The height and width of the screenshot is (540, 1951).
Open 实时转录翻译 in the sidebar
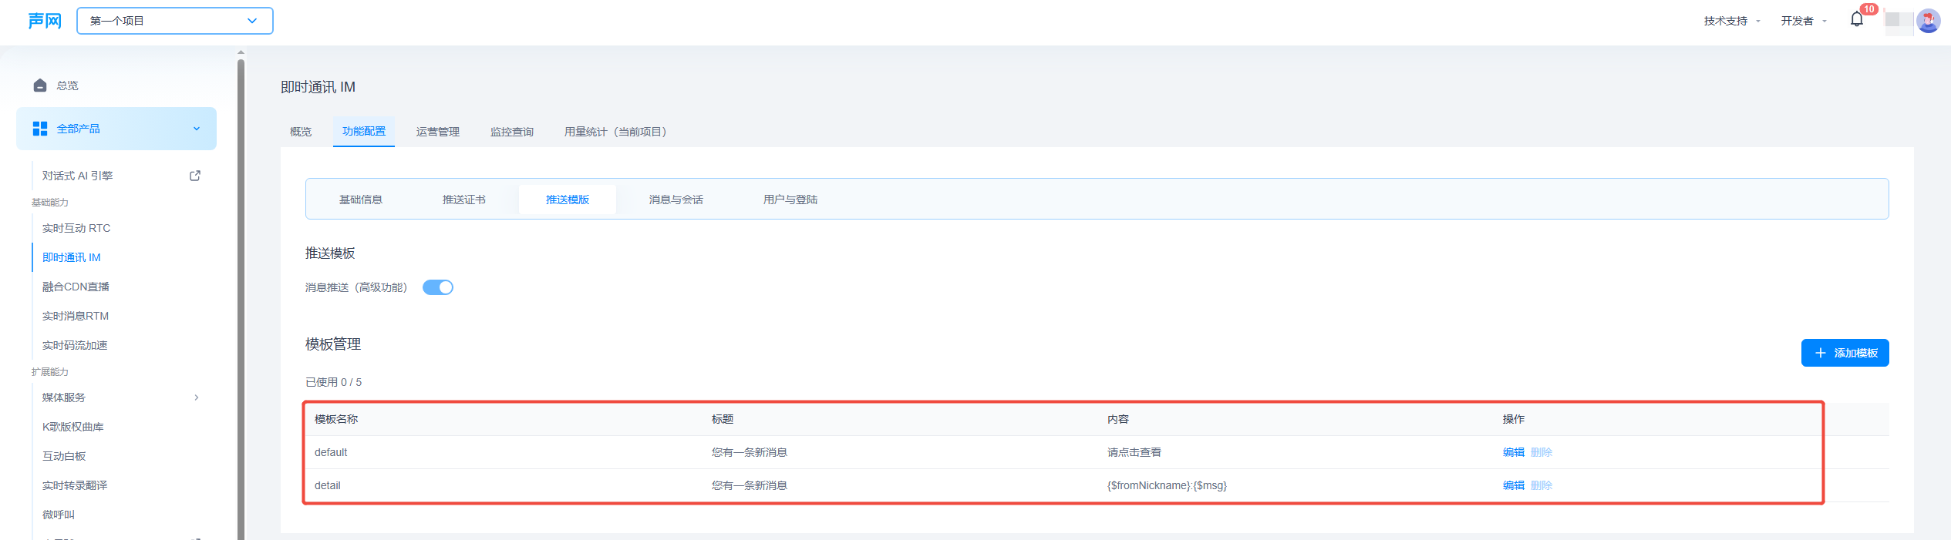(x=75, y=485)
